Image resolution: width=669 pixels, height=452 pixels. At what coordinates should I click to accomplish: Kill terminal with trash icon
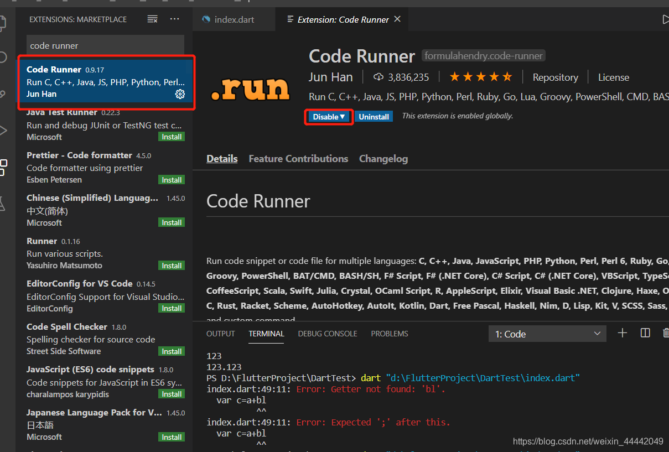(666, 333)
